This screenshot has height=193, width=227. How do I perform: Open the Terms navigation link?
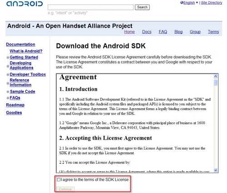pyautogui.click(x=213, y=32)
